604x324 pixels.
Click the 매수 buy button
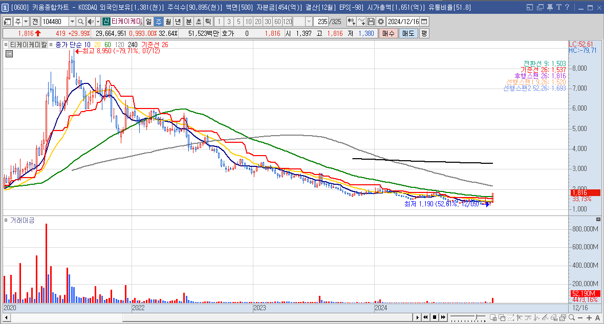pyautogui.click(x=389, y=33)
